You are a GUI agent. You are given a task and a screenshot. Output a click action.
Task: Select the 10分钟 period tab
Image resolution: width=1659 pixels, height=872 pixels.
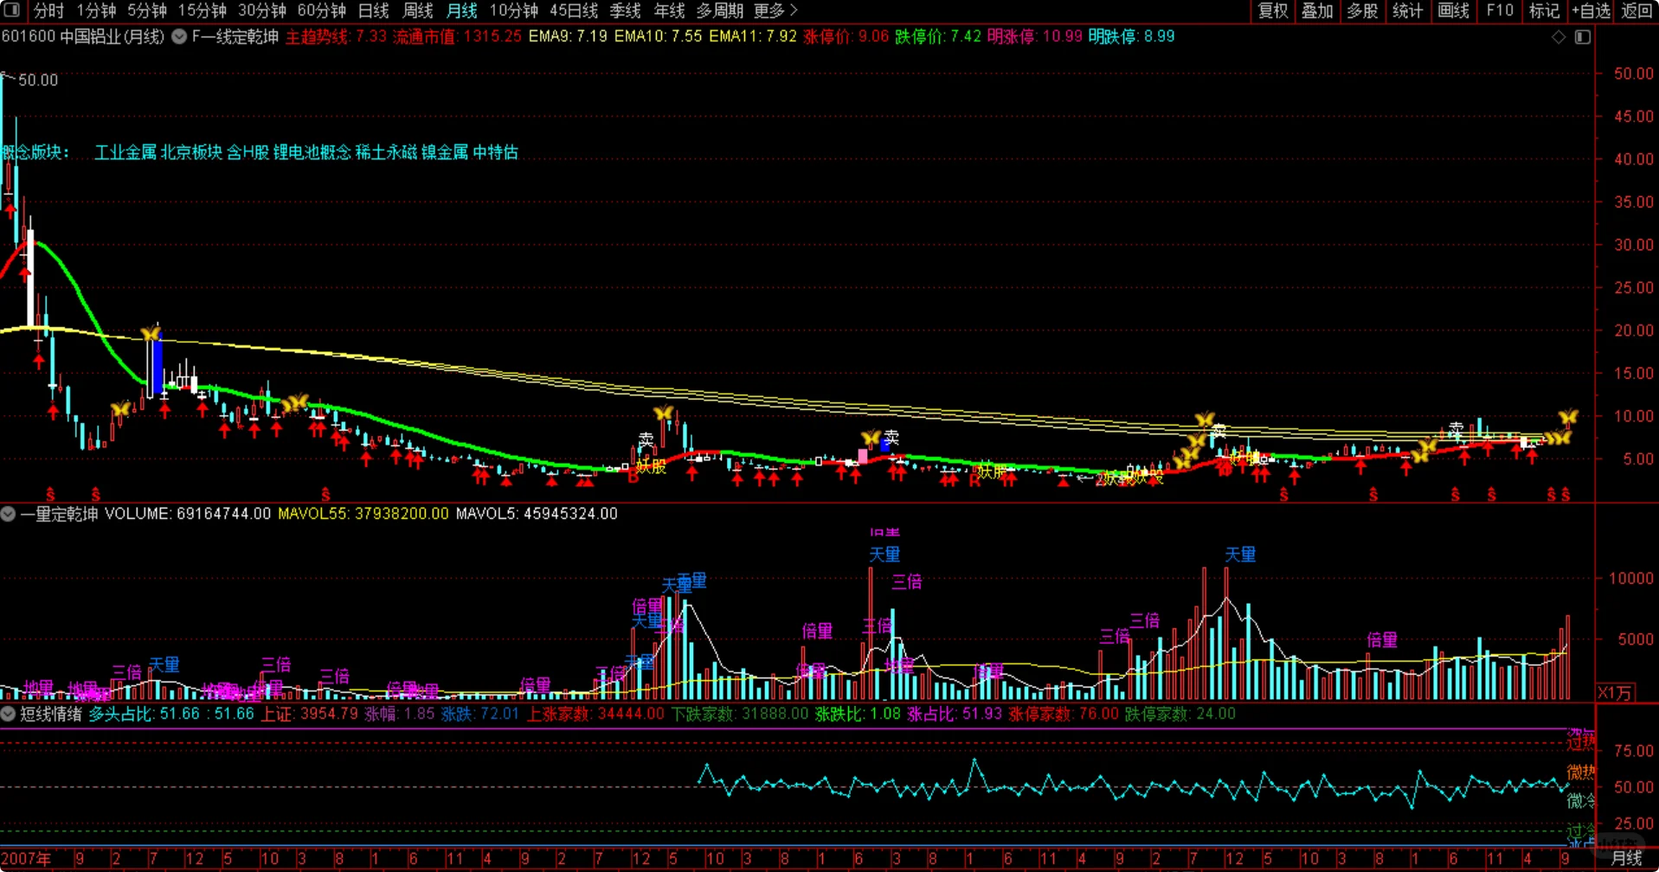coord(514,10)
